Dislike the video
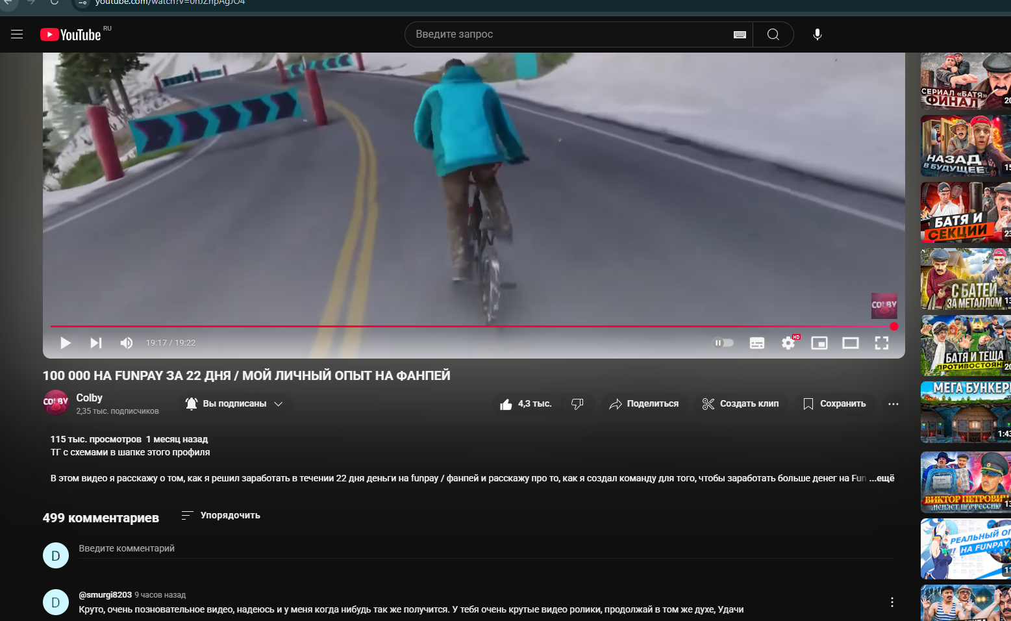The height and width of the screenshot is (621, 1011). pos(577,404)
